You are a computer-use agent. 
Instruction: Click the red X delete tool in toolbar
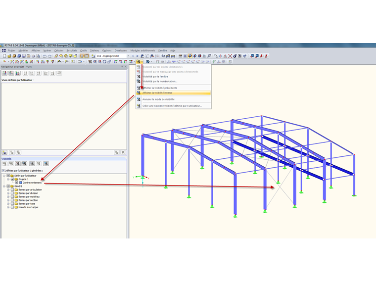tap(230, 56)
